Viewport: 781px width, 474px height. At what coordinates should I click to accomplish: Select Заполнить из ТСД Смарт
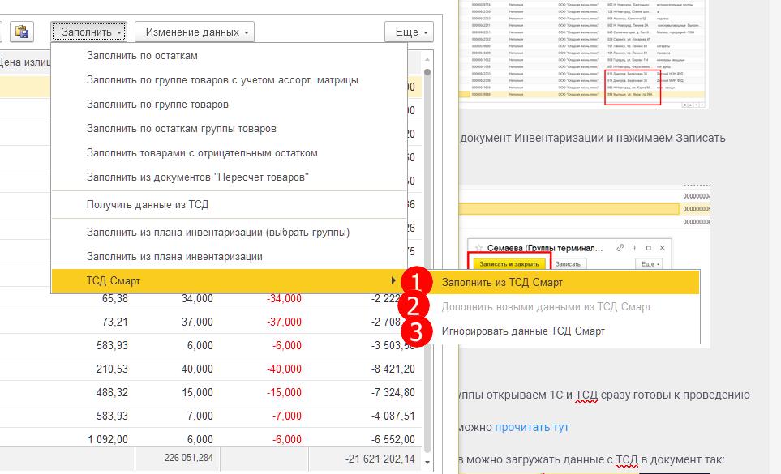coord(502,283)
